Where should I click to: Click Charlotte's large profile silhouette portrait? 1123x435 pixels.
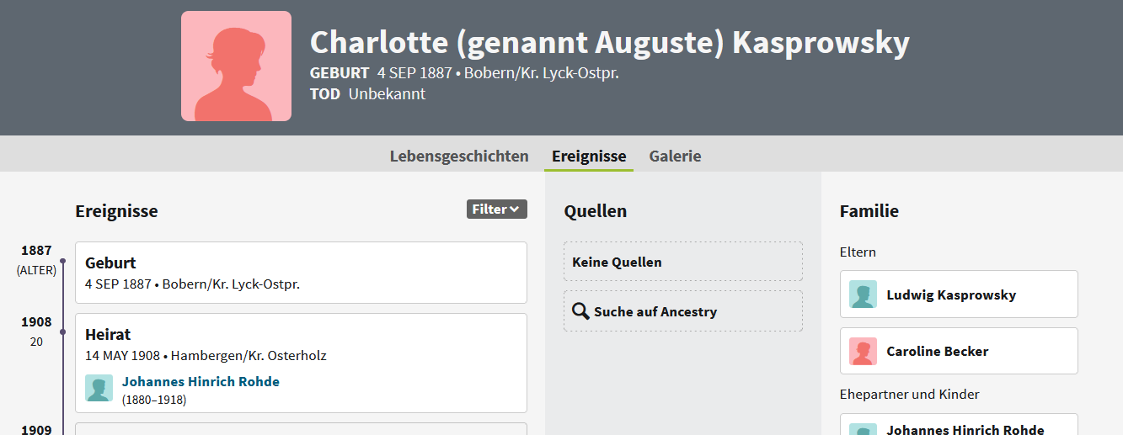coord(236,66)
